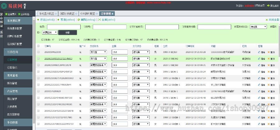The height and width of the screenshot is (130, 280).
Task: Close the 系统基本配置 tab via its x icon
Action: coord(56,14)
